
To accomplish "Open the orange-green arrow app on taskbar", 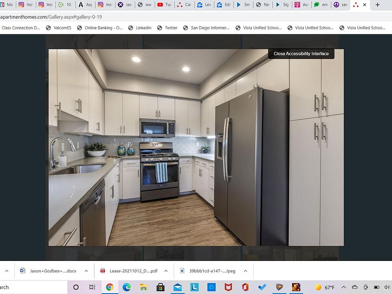I will coord(279,287).
